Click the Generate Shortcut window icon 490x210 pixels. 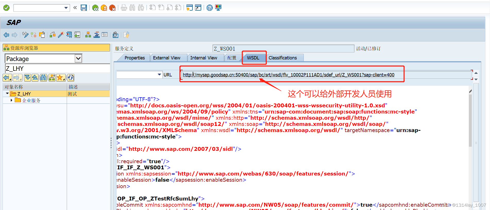(198, 8)
